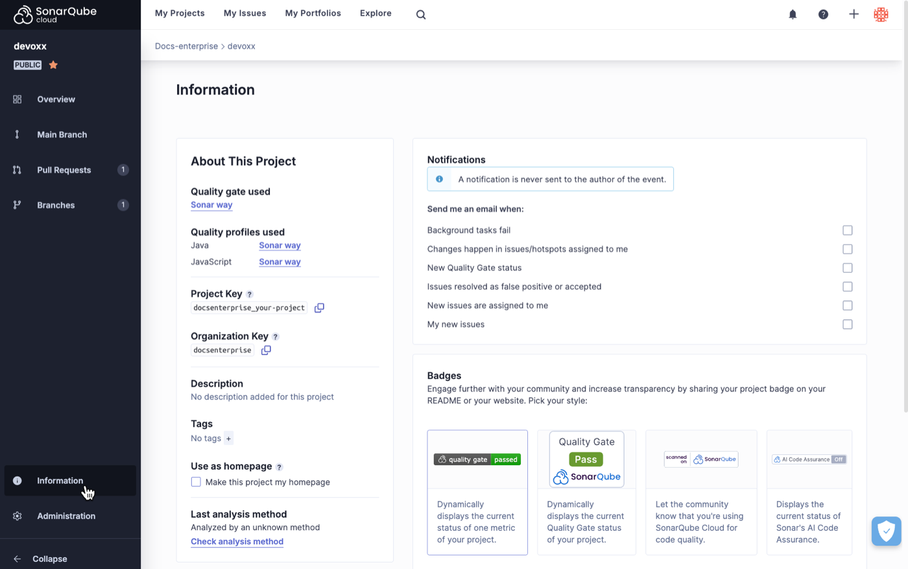Open My Issues in top navigation
The width and height of the screenshot is (908, 569).
click(245, 13)
